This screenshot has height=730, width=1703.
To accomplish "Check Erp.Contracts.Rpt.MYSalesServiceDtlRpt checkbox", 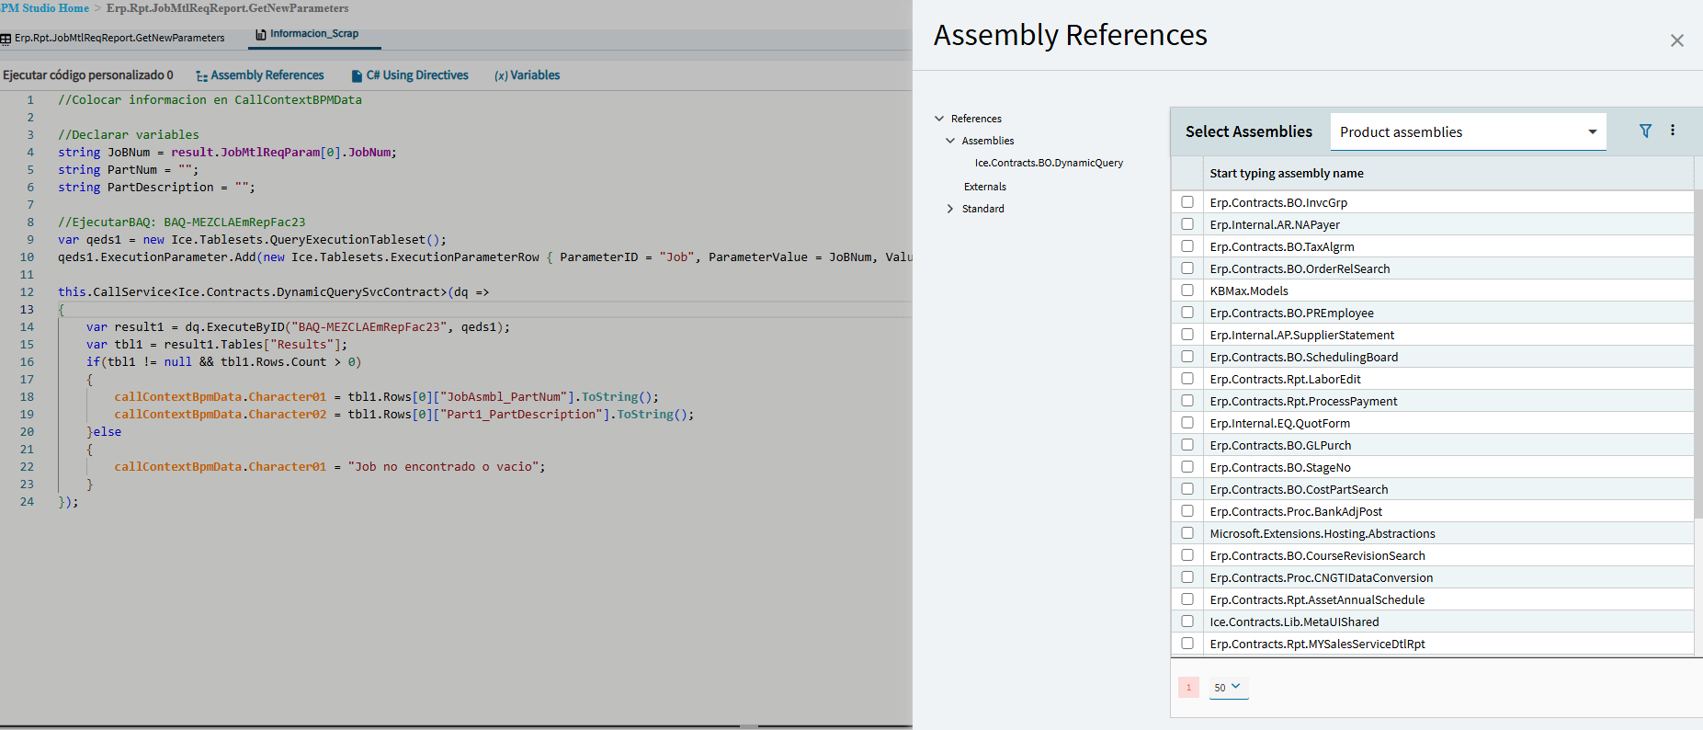I will 1187,644.
